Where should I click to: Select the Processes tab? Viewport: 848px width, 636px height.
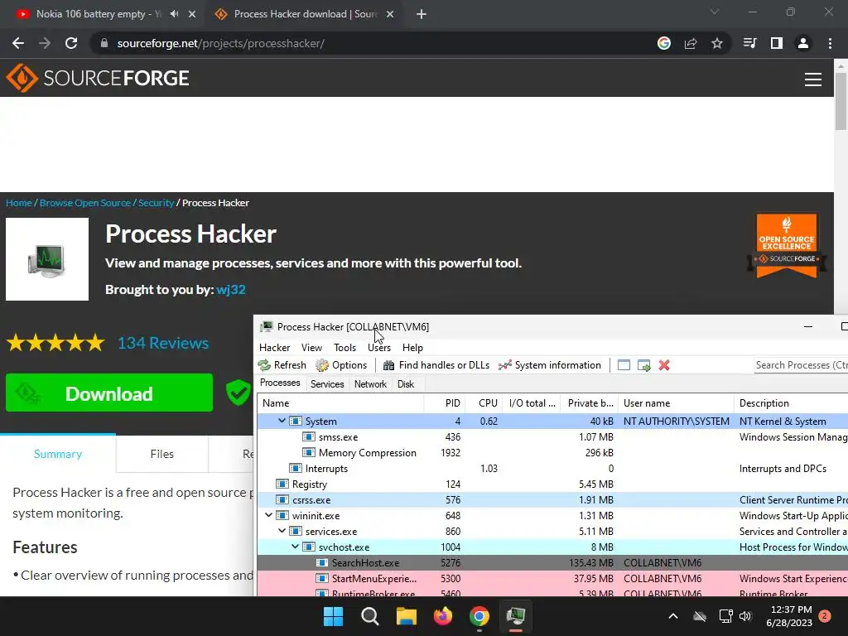pyautogui.click(x=280, y=383)
